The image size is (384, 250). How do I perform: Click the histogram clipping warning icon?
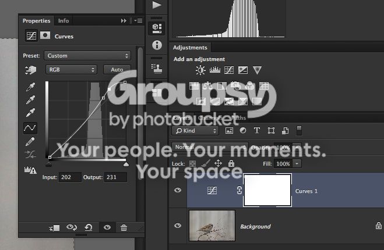click(30, 170)
